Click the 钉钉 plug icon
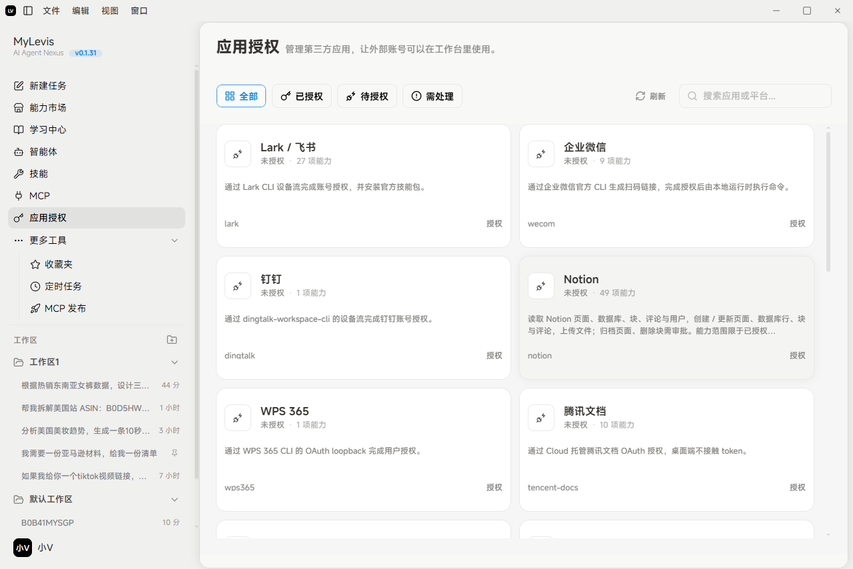 238,286
